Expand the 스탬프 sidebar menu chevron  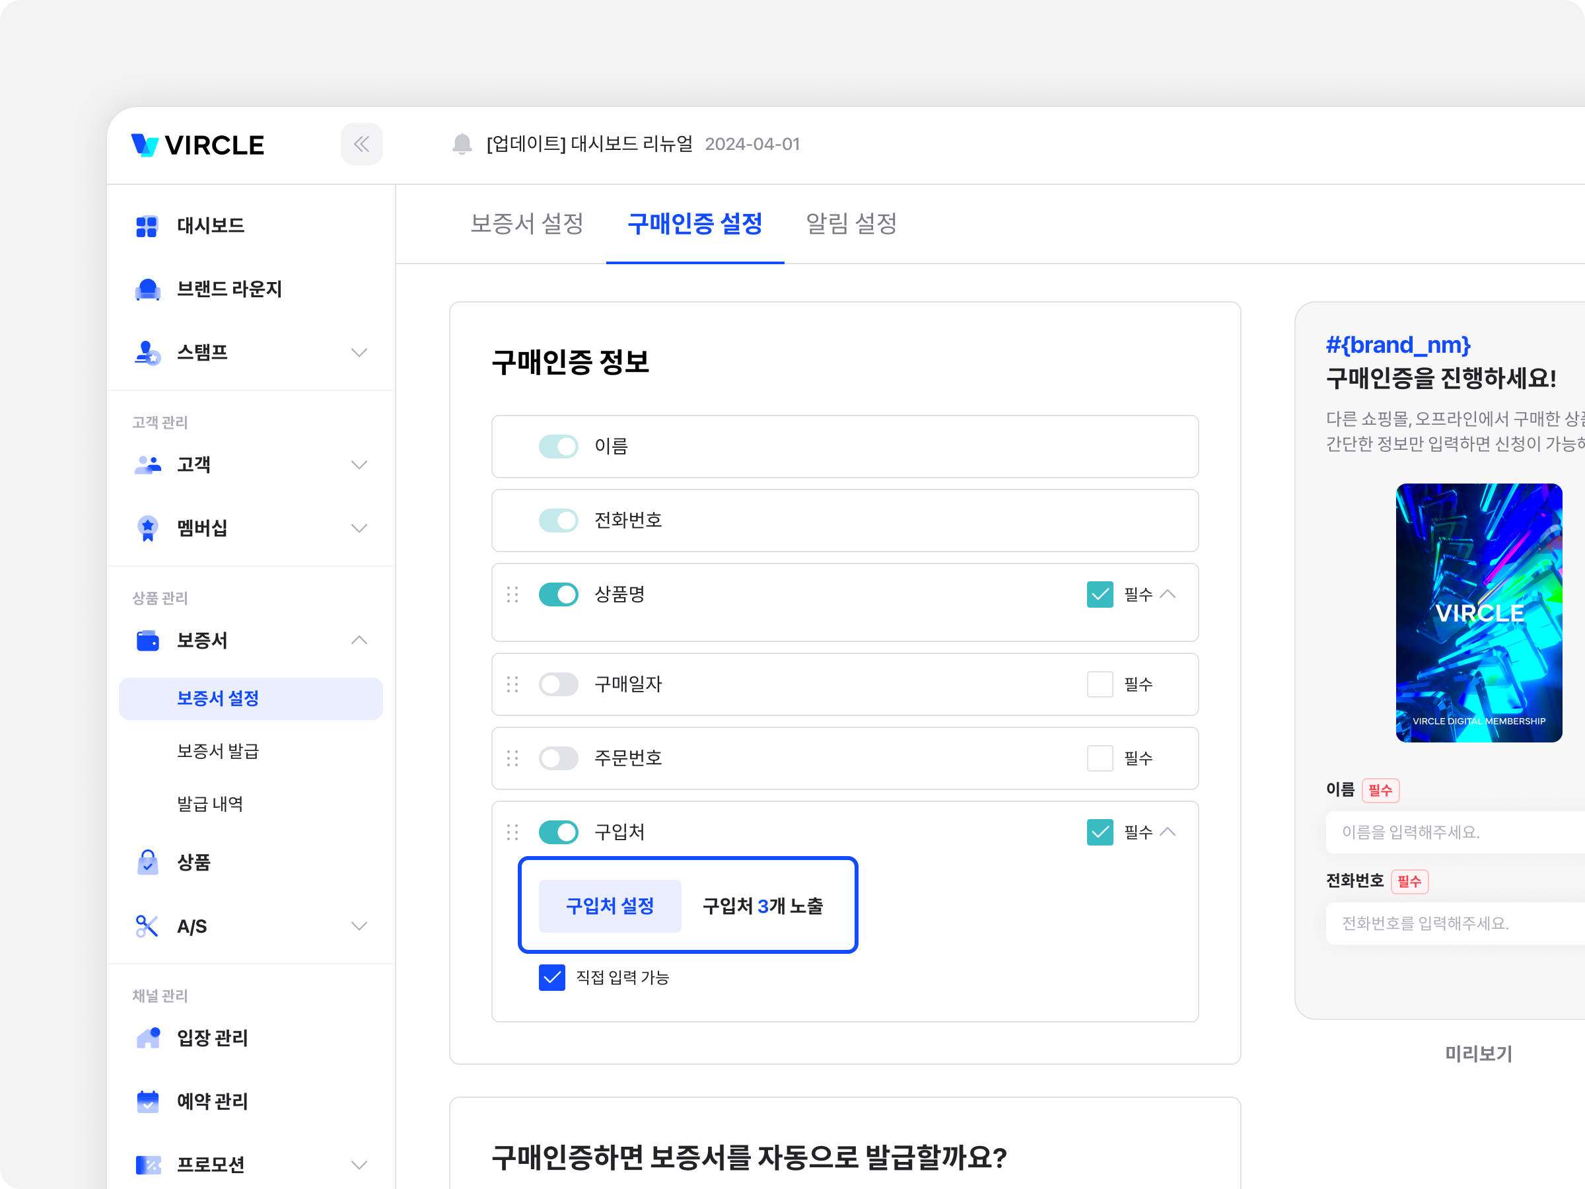(x=359, y=353)
